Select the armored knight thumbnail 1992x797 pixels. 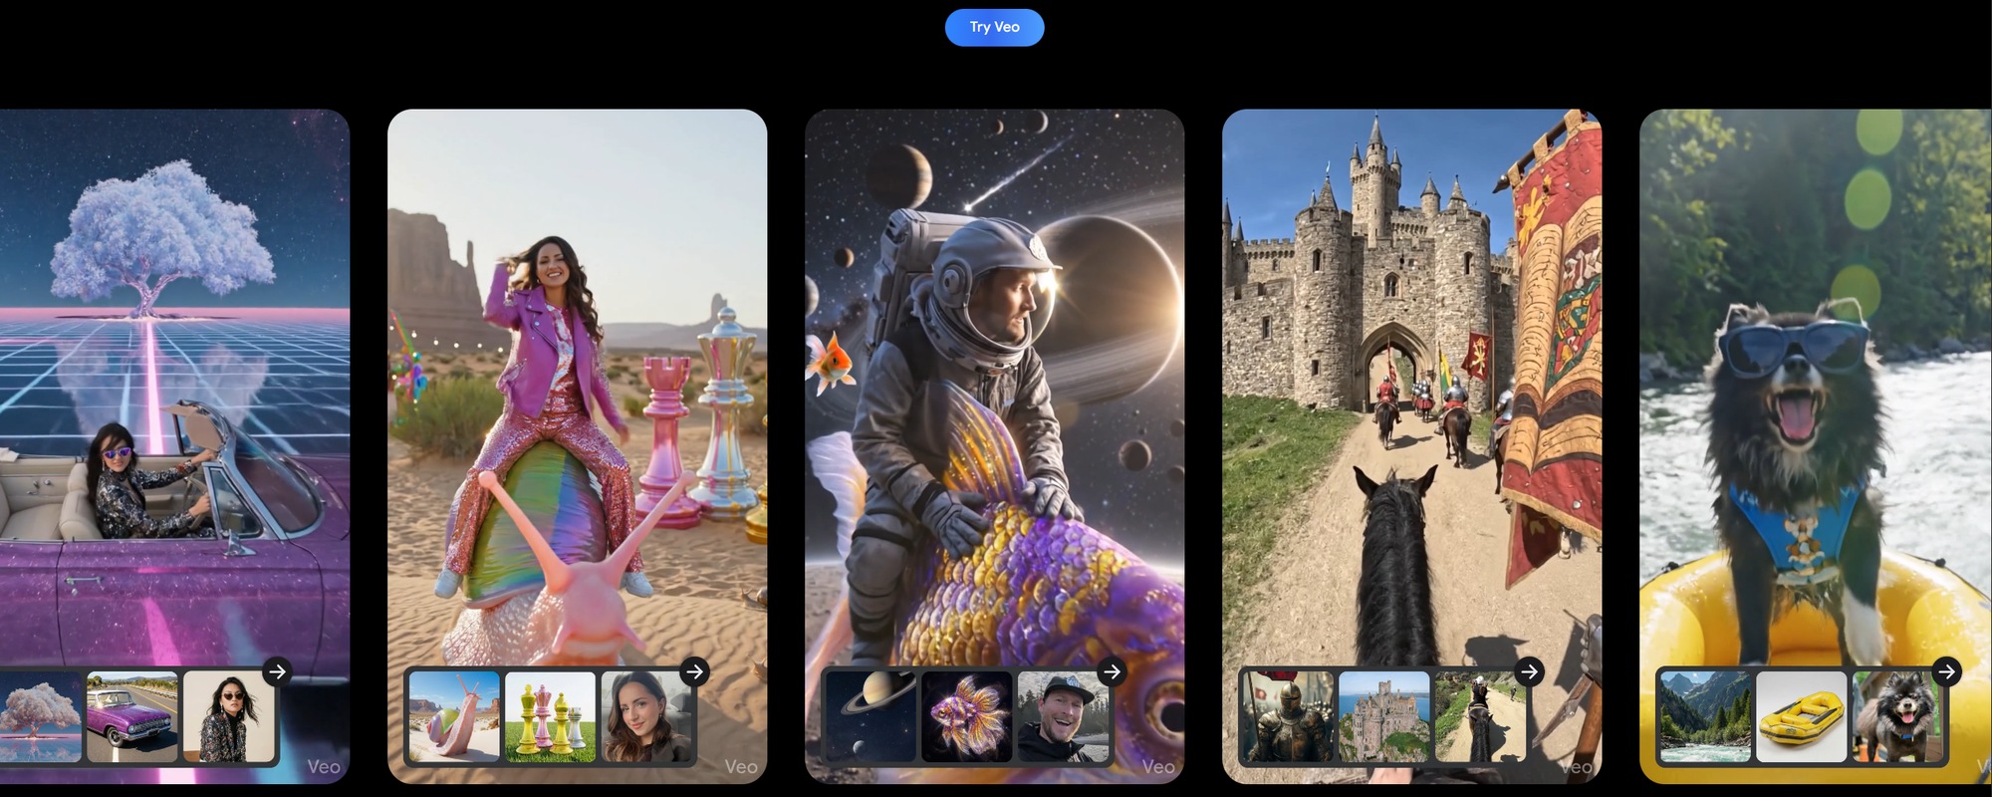[1289, 716]
